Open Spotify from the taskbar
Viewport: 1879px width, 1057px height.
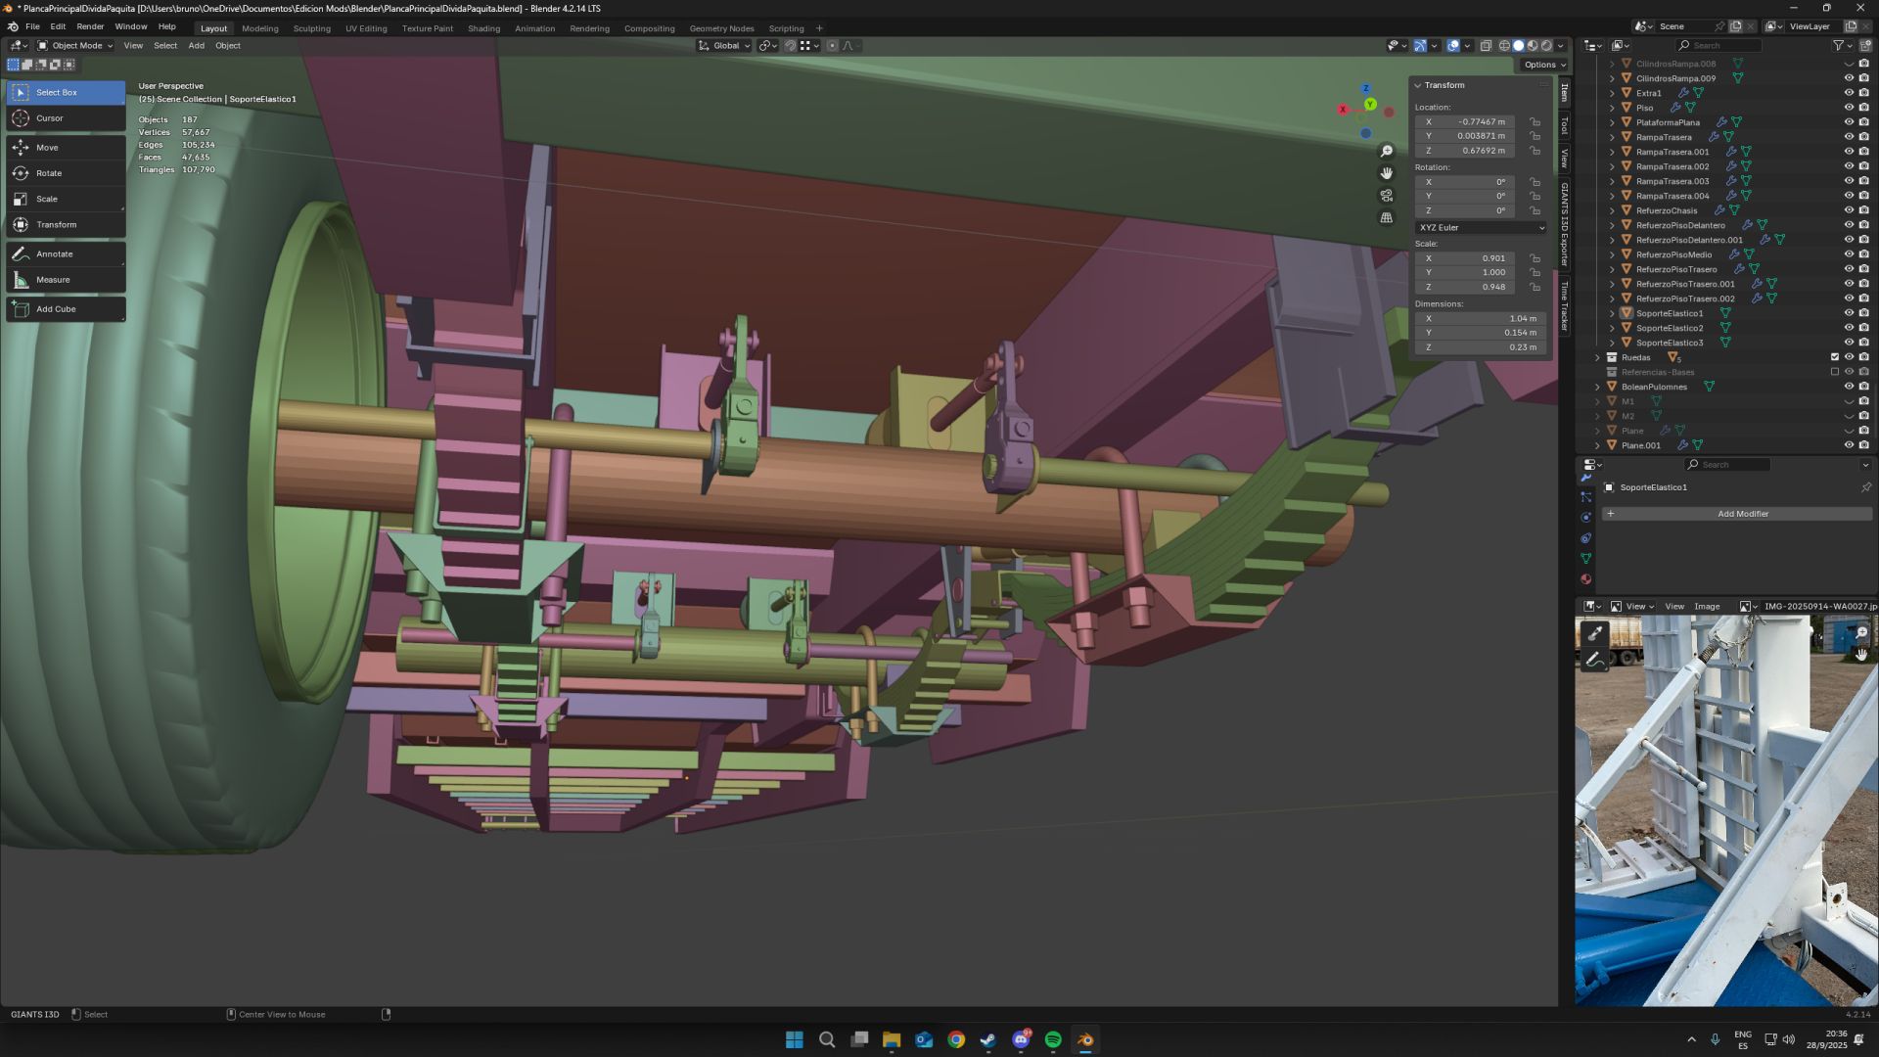point(1053,1039)
